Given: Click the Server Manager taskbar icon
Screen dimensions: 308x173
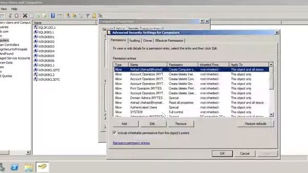Looking at the screenshot, I should pyautogui.click(x=2, y=167).
